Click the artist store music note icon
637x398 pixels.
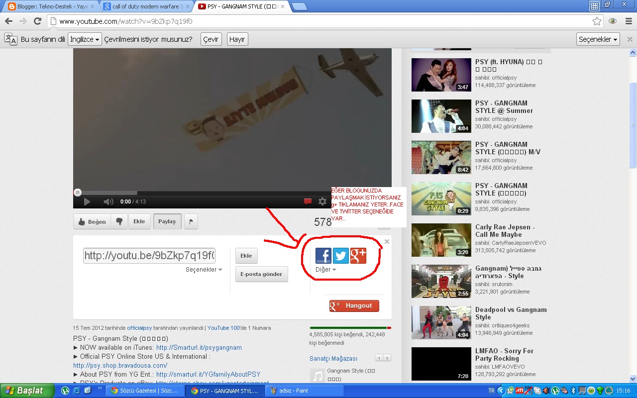317,376
